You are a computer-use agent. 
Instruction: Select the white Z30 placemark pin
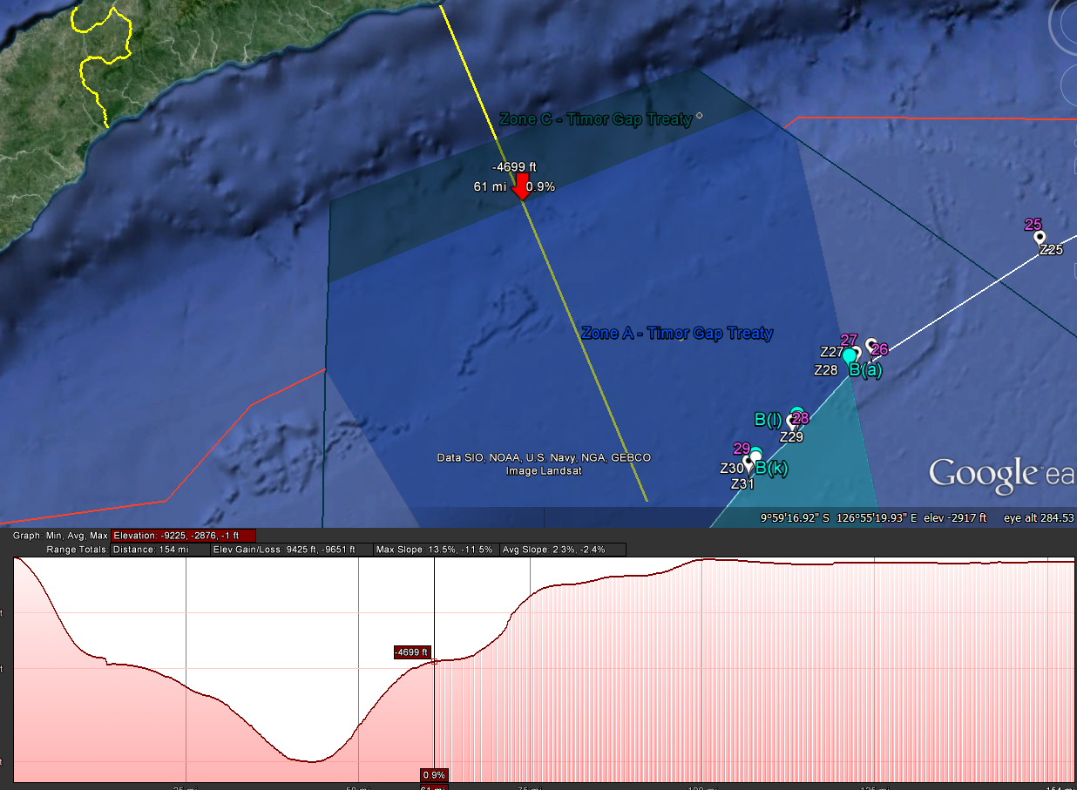747,461
